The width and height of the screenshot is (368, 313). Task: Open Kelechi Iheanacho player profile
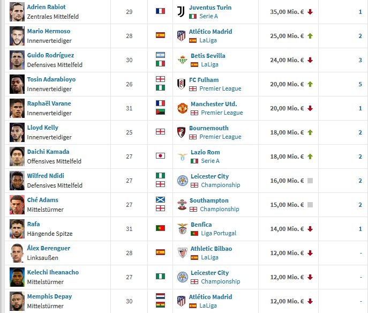pyautogui.click(x=53, y=272)
